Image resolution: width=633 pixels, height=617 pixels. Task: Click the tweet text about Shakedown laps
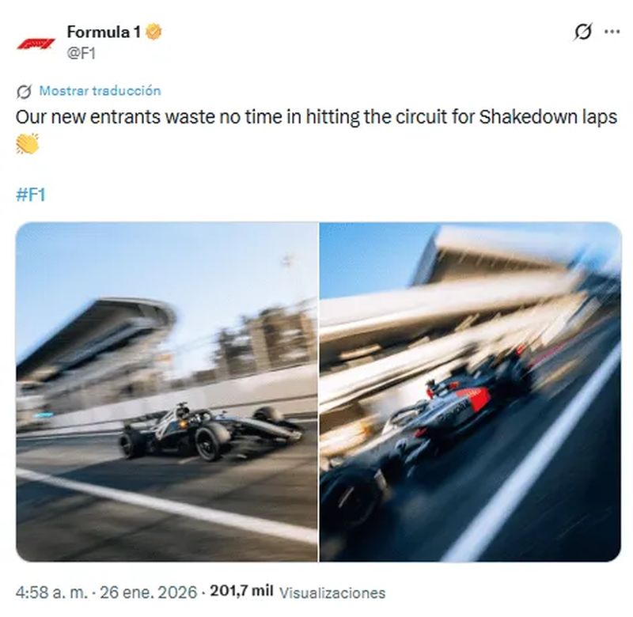(316, 117)
